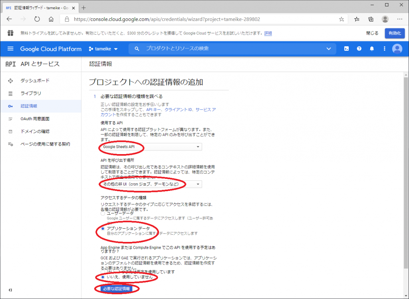Expand the API を呼び出す場所 dropdown
The height and width of the screenshot is (299, 409).
click(151, 184)
